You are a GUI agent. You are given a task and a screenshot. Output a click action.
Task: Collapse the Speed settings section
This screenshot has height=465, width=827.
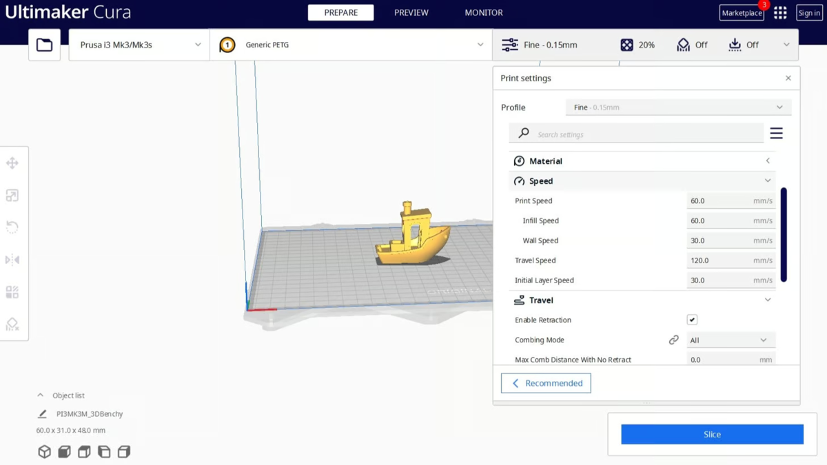(x=642, y=181)
